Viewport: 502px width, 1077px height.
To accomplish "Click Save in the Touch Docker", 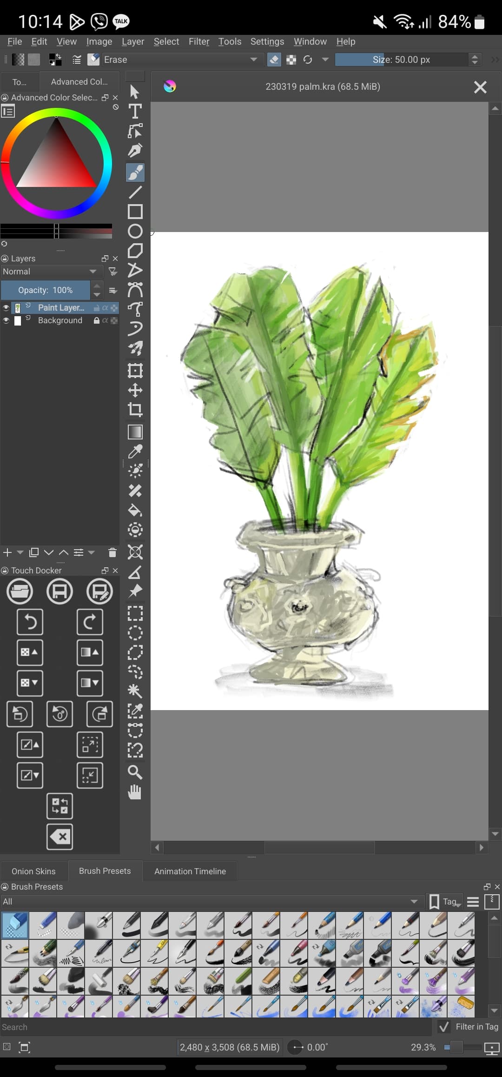I will click(59, 592).
